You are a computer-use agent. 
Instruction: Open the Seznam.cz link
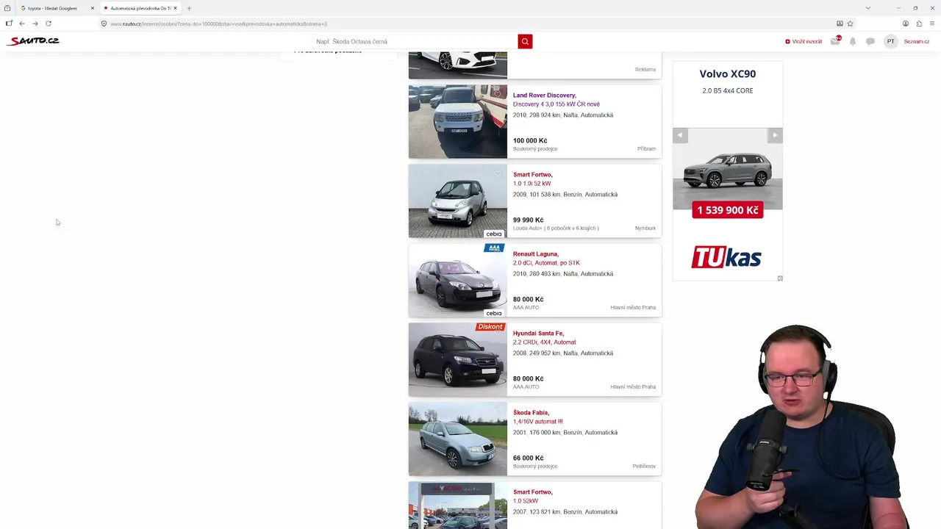[917, 42]
